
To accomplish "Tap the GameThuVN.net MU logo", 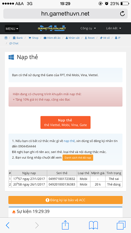I will [x=52, y=28].
